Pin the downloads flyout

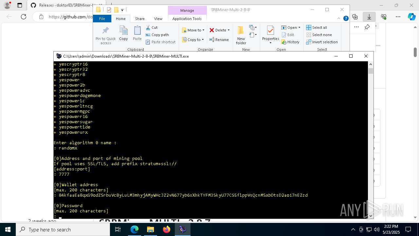(x=367, y=27)
